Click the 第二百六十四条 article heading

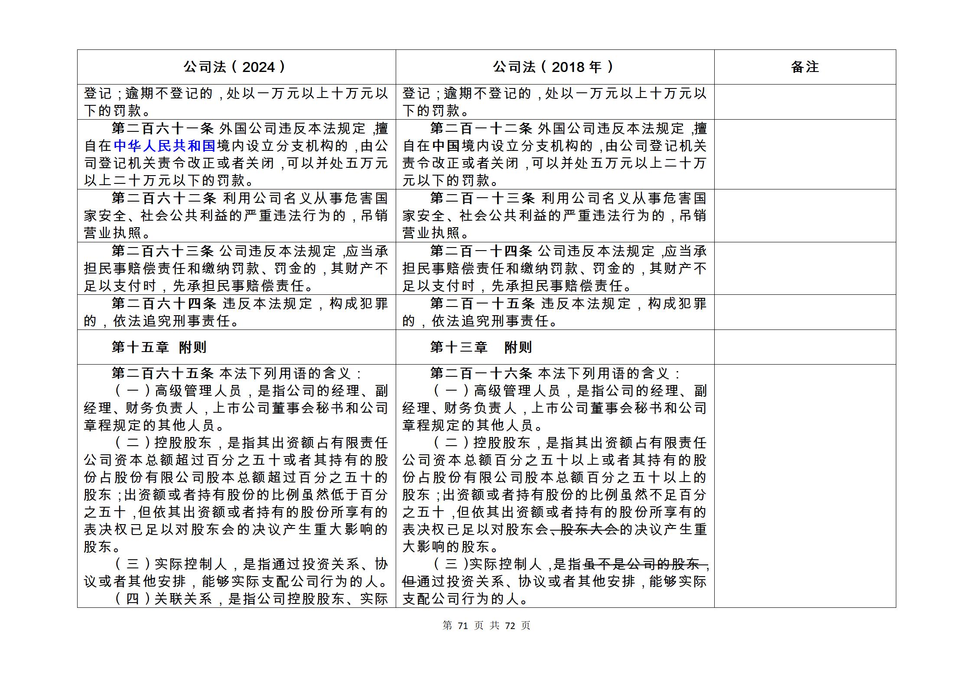(x=164, y=303)
